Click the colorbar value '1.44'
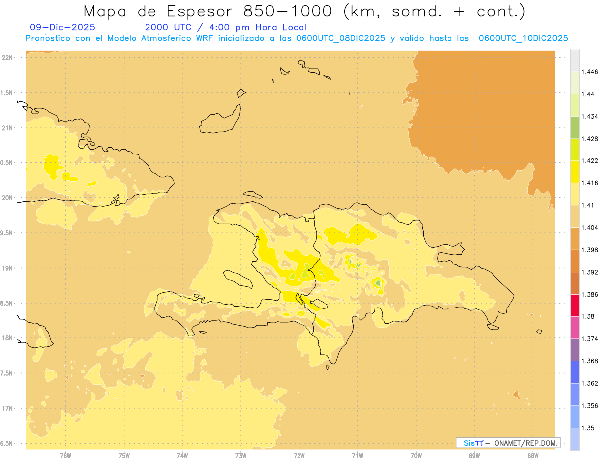 (x=588, y=94)
